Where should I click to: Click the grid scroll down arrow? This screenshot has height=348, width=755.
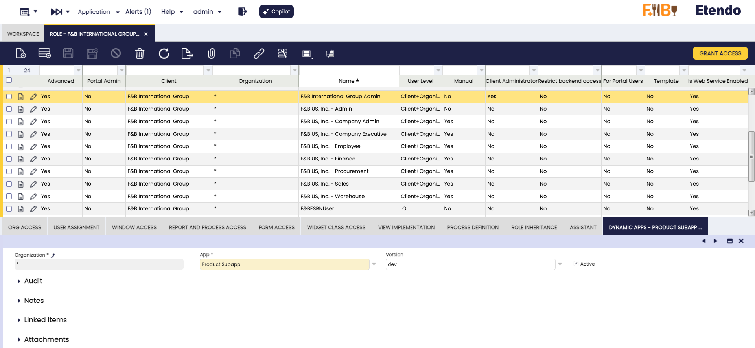pos(751,213)
